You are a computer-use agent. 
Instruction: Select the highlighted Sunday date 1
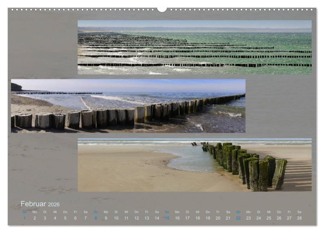coord(24,217)
